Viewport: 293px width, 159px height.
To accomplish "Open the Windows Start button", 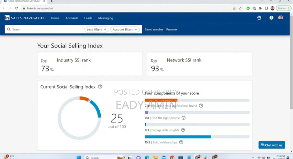I will [x=79, y=157].
